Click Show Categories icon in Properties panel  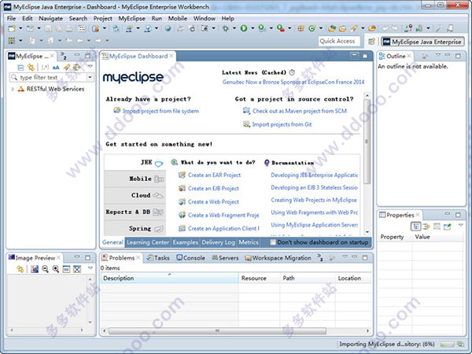[x=415, y=227]
